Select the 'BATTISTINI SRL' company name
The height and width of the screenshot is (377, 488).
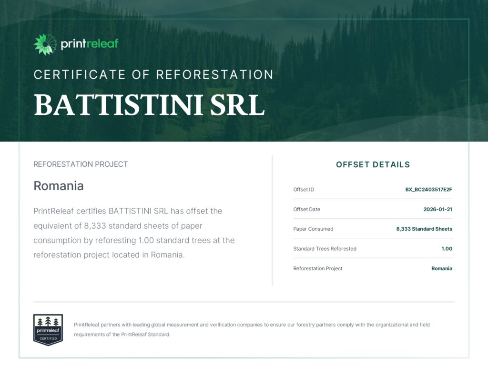[149, 105]
